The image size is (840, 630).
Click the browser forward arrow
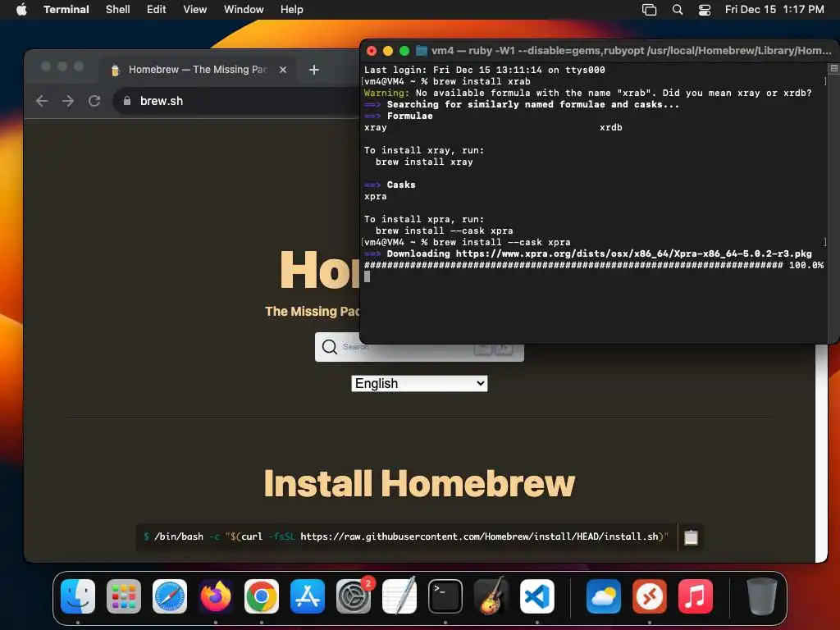point(68,101)
